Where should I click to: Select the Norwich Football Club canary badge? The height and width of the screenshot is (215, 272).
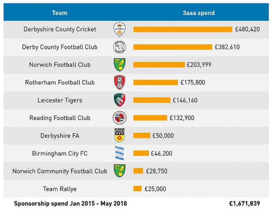tap(119, 65)
